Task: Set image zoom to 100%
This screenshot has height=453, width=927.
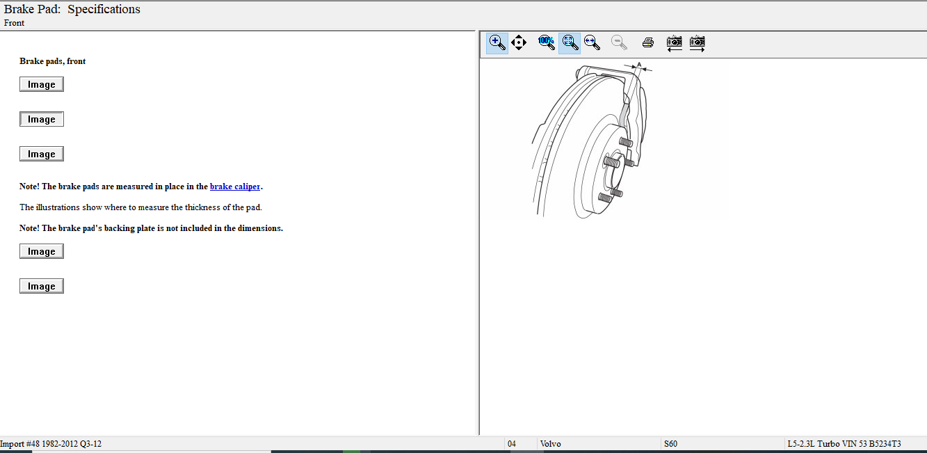Action: point(546,43)
